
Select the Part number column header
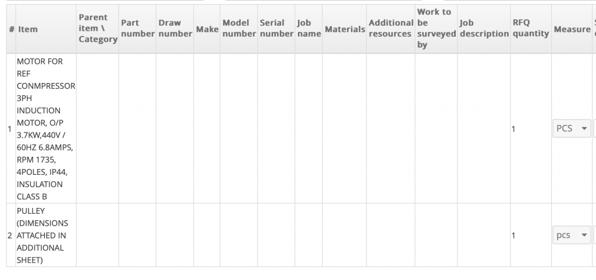[137, 28]
